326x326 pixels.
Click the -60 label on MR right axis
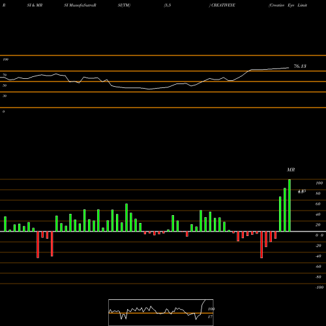[x=318, y=267]
